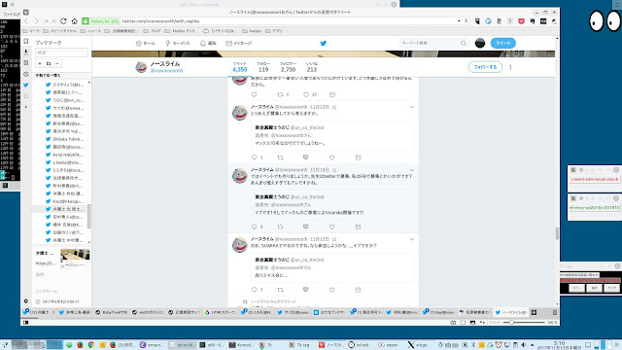This screenshot has width=622, height=350.
Task: Open the browser settings gear icon
Action: [26, 301]
